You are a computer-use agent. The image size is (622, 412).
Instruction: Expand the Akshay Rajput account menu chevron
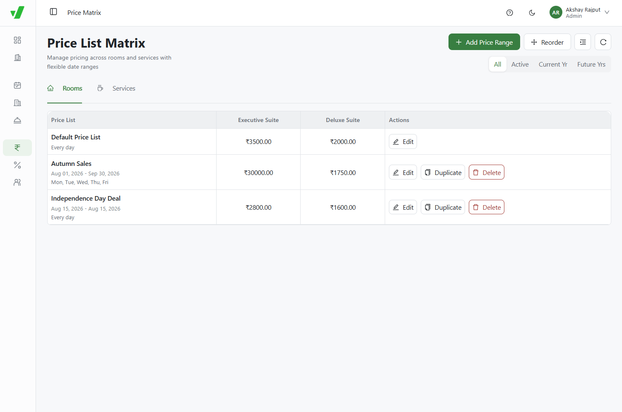coord(607,12)
